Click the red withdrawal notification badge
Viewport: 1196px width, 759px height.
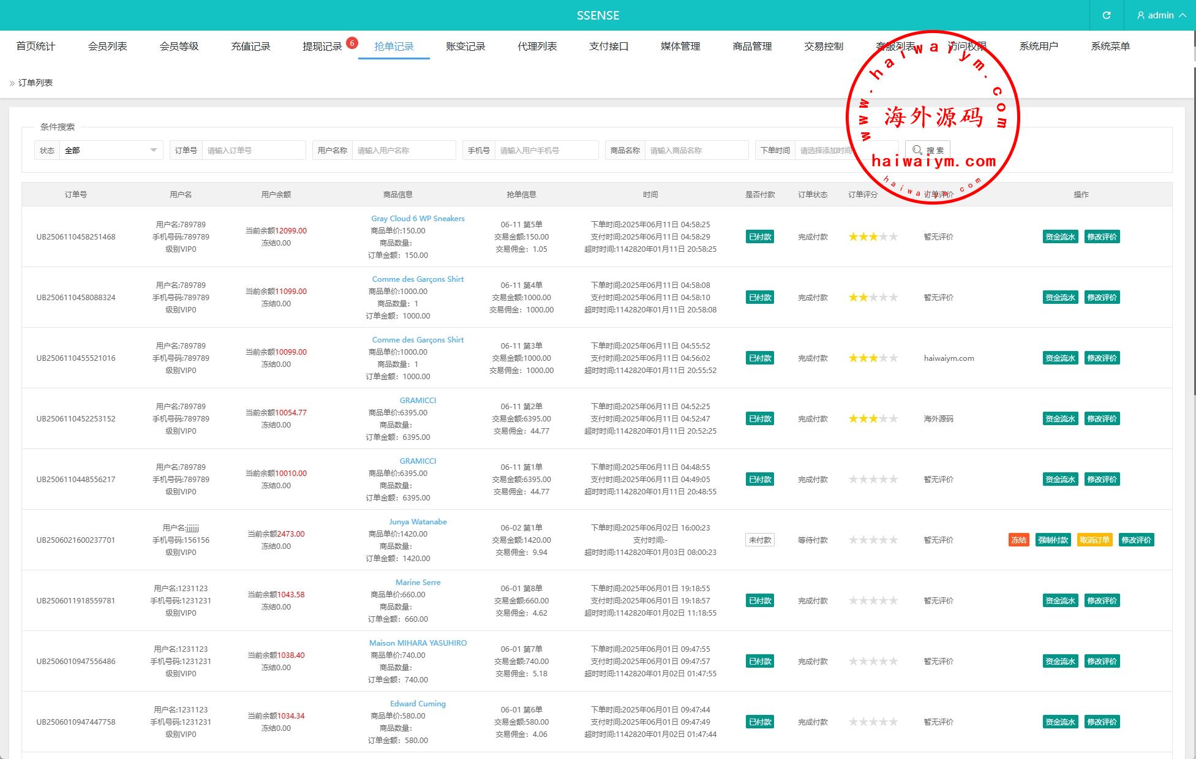[352, 42]
